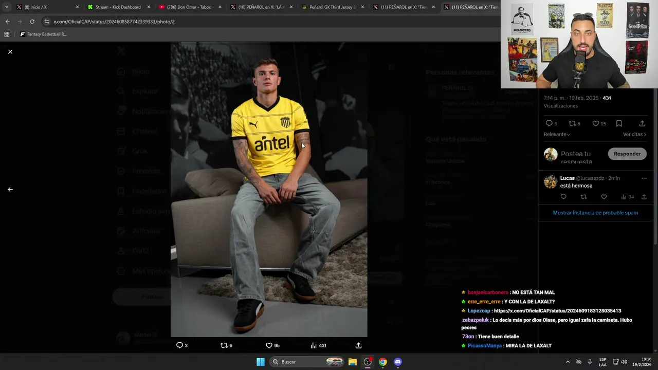Click the repost icon below the photo
This screenshot has width=658, height=370.
pos(224,345)
